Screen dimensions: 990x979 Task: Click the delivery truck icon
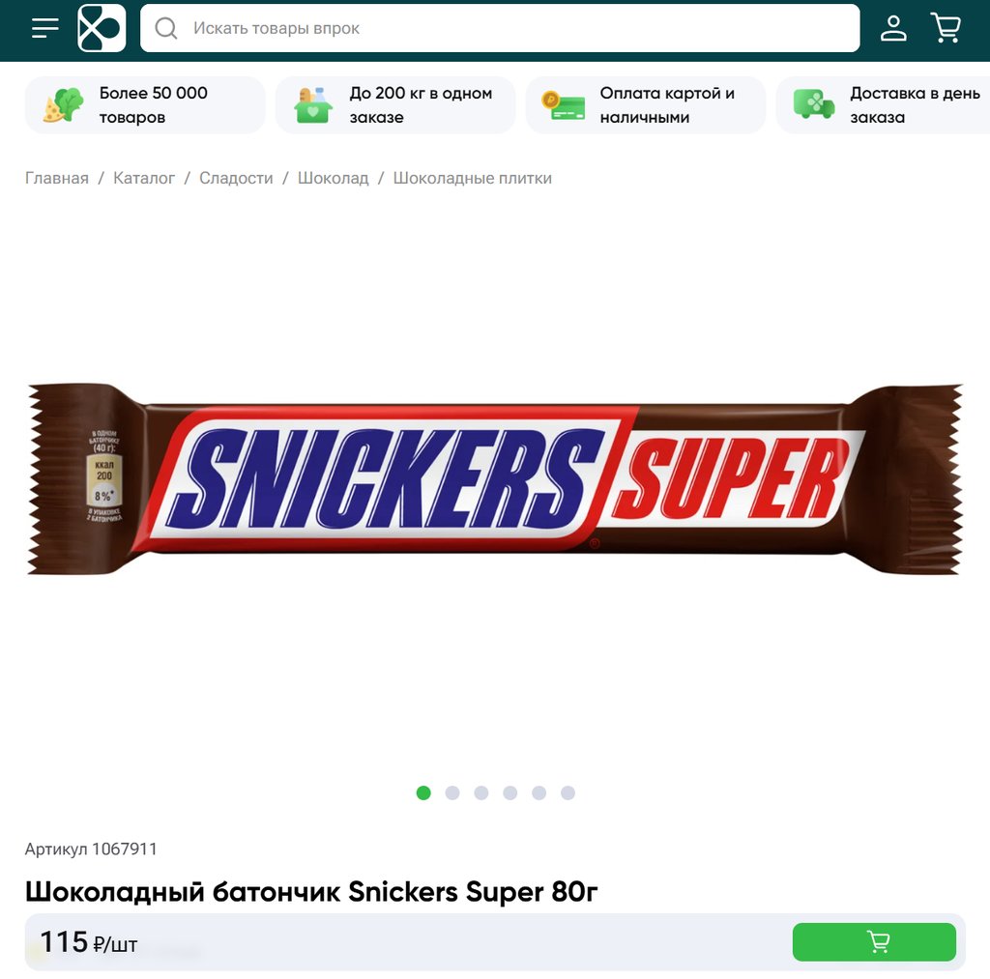(814, 104)
